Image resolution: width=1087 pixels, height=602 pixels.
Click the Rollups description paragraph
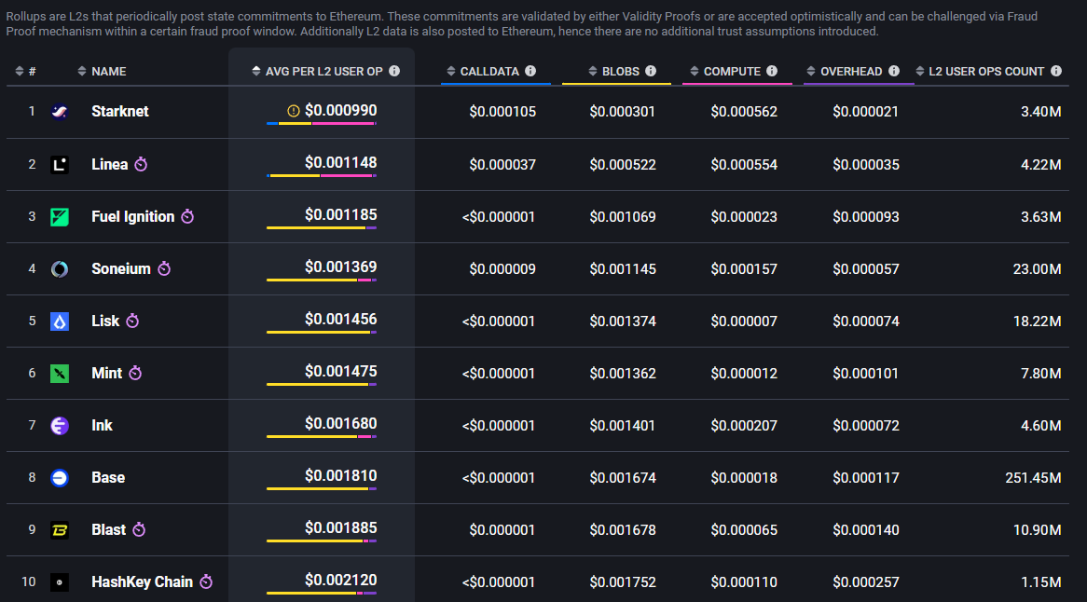pos(522,23)
